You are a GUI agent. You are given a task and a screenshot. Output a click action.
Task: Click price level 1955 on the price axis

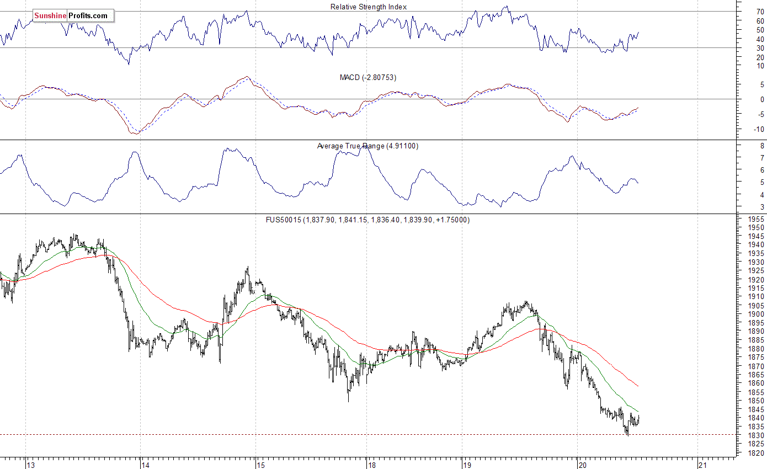pyautogui.click(x=756, y=219)
